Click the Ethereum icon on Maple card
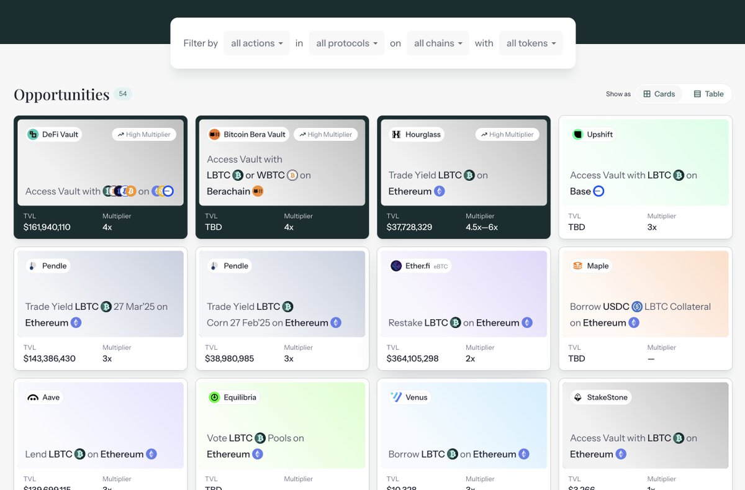This screenshot has width=745, height=490. tap(634, 322)
